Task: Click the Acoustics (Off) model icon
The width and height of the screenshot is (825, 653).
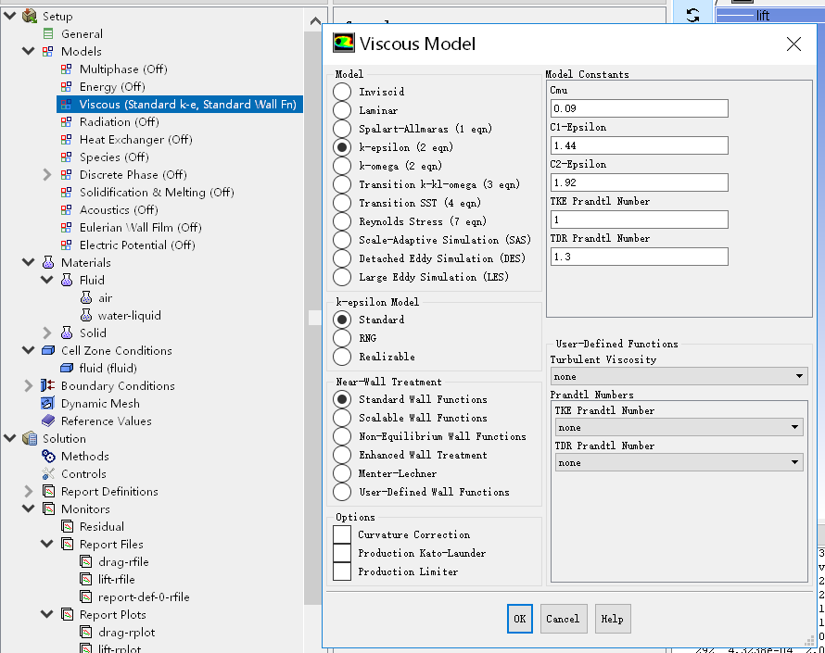Action: point(67,210)
